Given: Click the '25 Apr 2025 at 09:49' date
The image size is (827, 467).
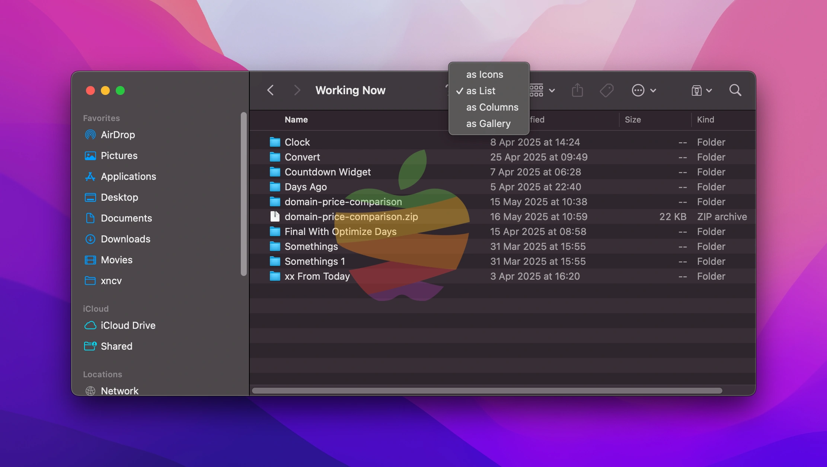Looking at the screenshot, I should click(539, 157).
